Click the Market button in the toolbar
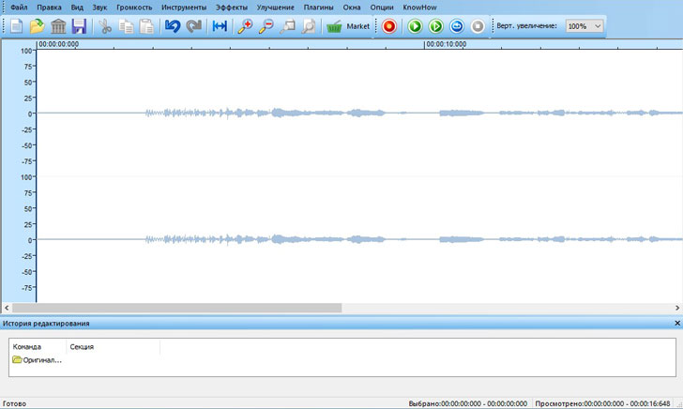683x409 pixels. pos(348,26)
